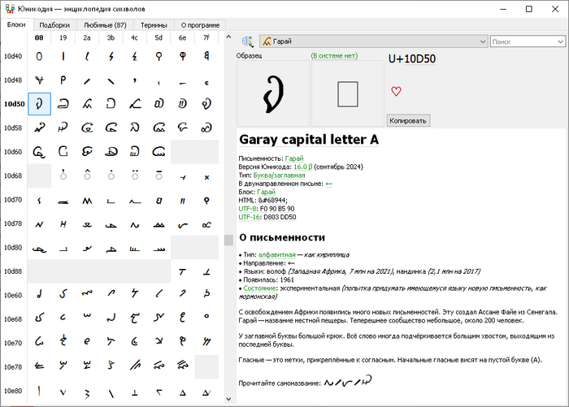This screenshot has height=407, width=569.
Task: Pick the glyph in row 10d50, column 7f
Action: point(206,104)
